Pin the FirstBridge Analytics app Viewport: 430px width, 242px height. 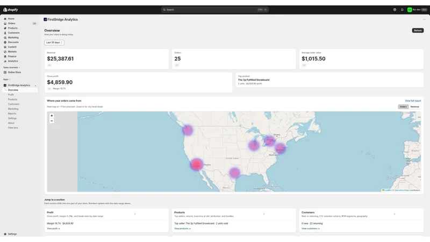tap(35, 86)
